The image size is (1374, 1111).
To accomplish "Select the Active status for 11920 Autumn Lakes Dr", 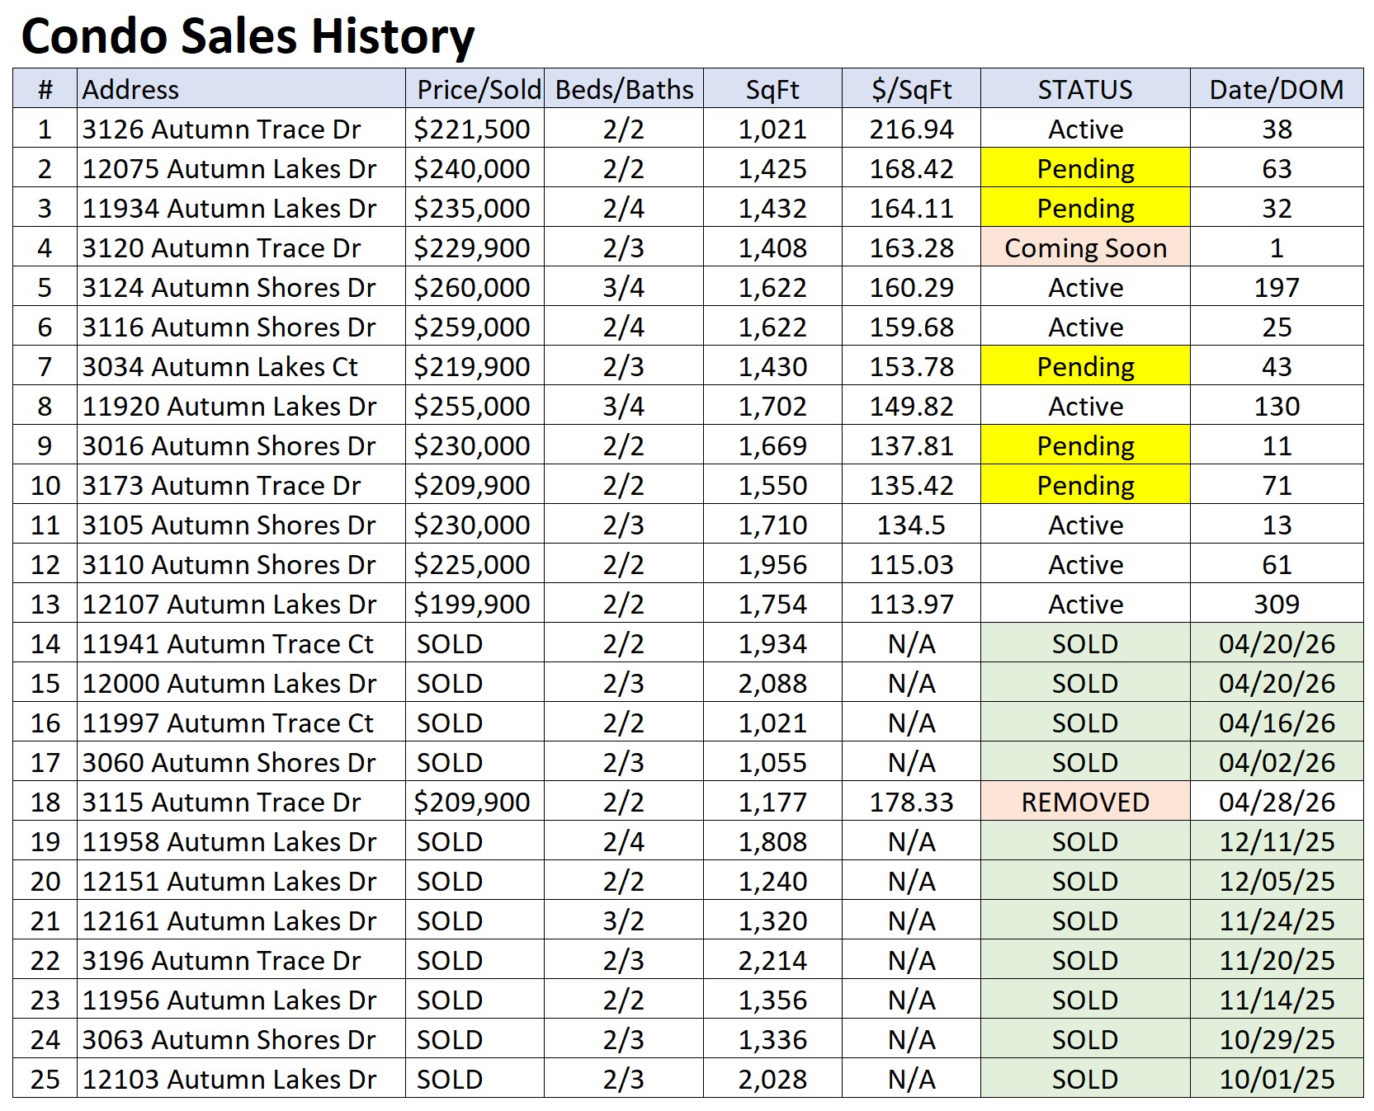I will (1084, 406).
